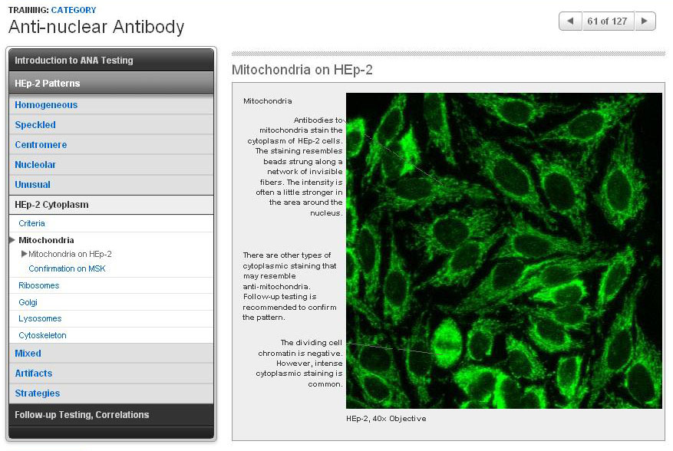Select the Homogeneous pattern item
Image resolution: width=673 pixels, height=451 pixels.
point(46,105)
